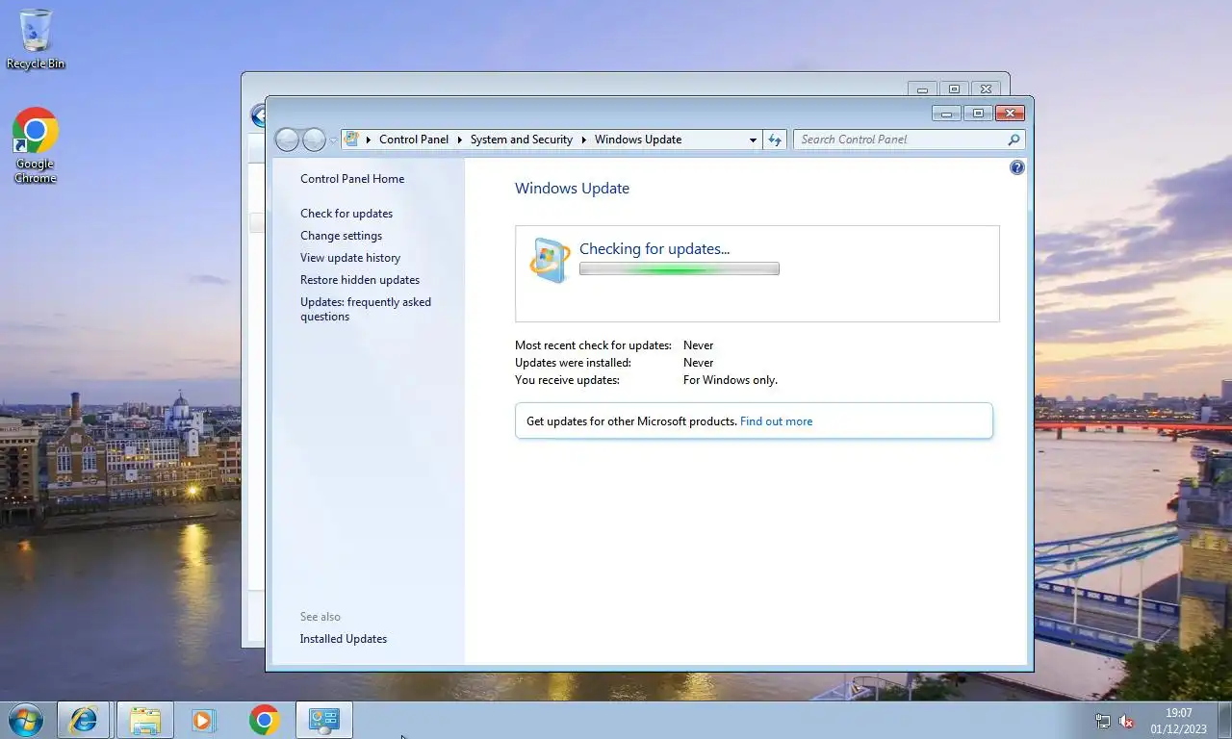1232x739 pixels.
Task: Open Windows Media Player from the taskbar
Action: click(203, 720)
